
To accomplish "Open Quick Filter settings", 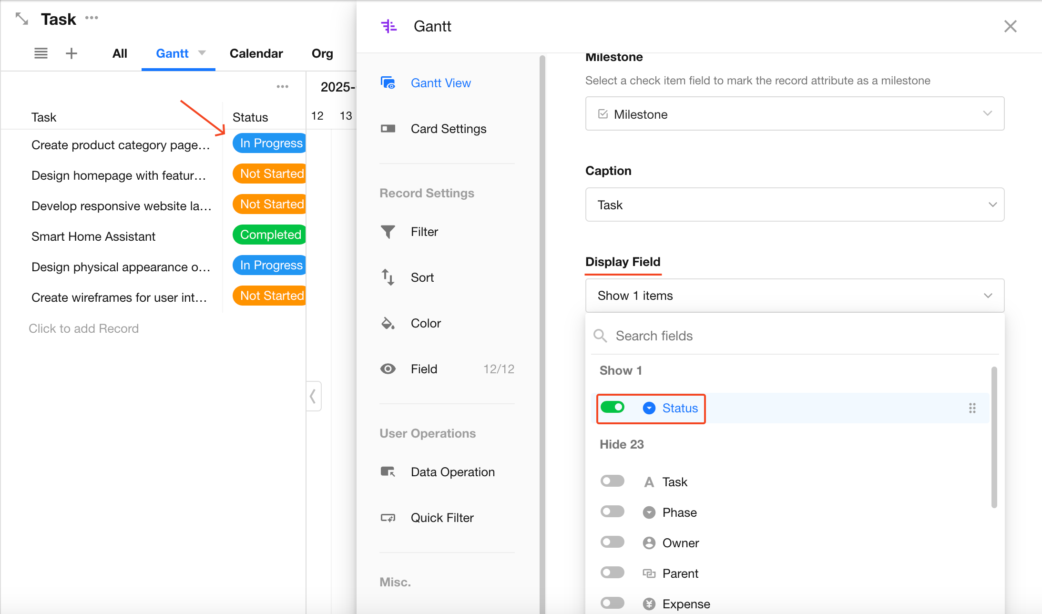I will click(441, 518).
